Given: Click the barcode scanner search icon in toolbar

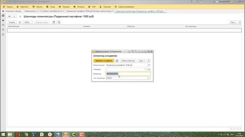Looking at the screenshot, I should coord(59,22).
